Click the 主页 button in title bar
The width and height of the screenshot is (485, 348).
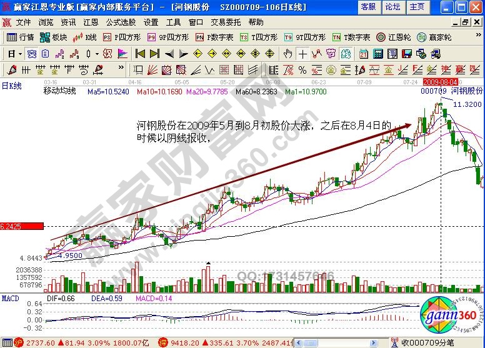pos(417,7)
